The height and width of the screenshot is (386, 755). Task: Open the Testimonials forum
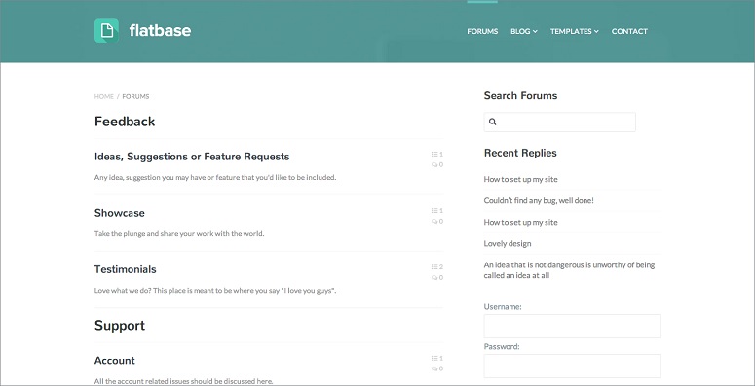(x=126, y=269)
